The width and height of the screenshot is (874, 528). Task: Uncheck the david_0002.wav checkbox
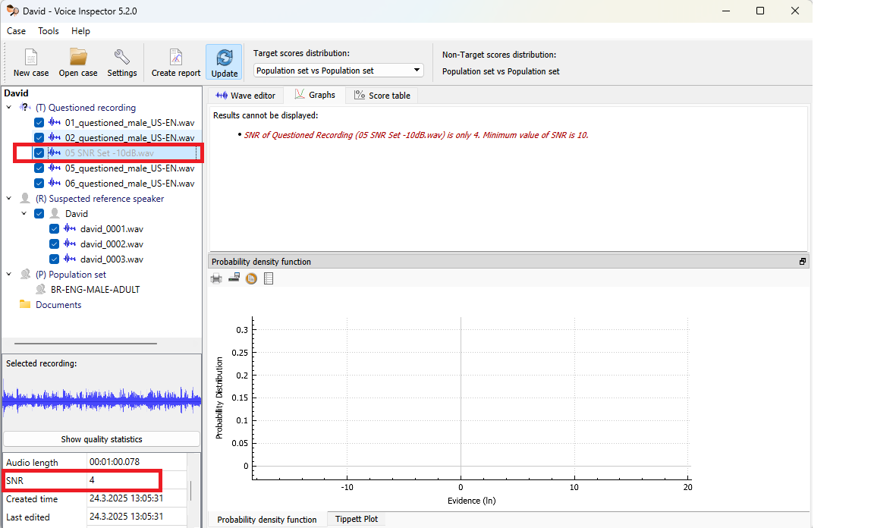54,244
